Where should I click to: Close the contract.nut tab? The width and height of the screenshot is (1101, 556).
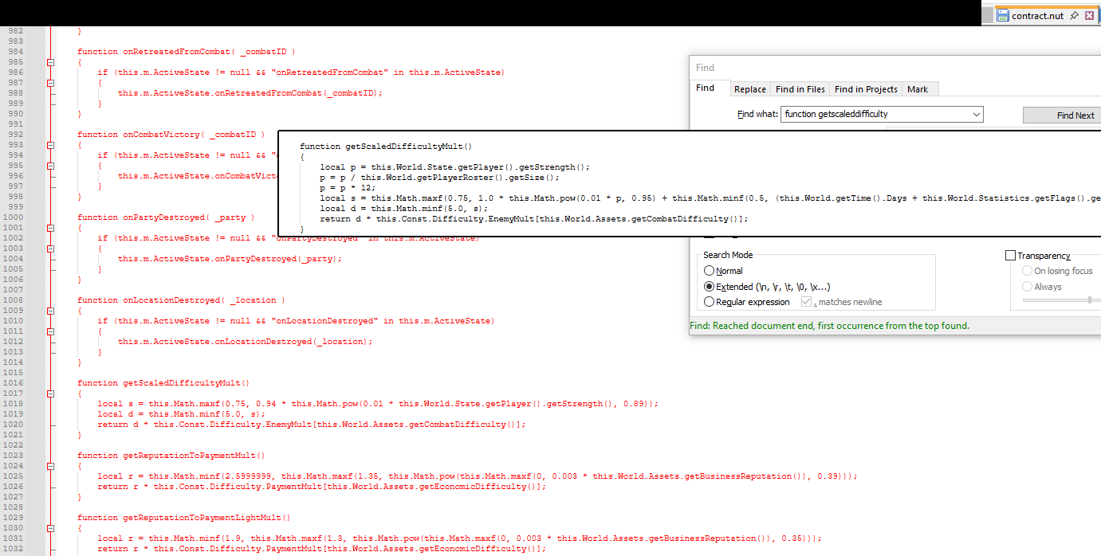[x=1089, y=15]
